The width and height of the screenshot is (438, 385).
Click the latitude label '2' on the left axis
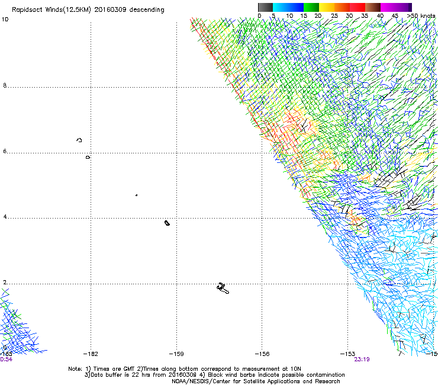click(x=5, y=283)
